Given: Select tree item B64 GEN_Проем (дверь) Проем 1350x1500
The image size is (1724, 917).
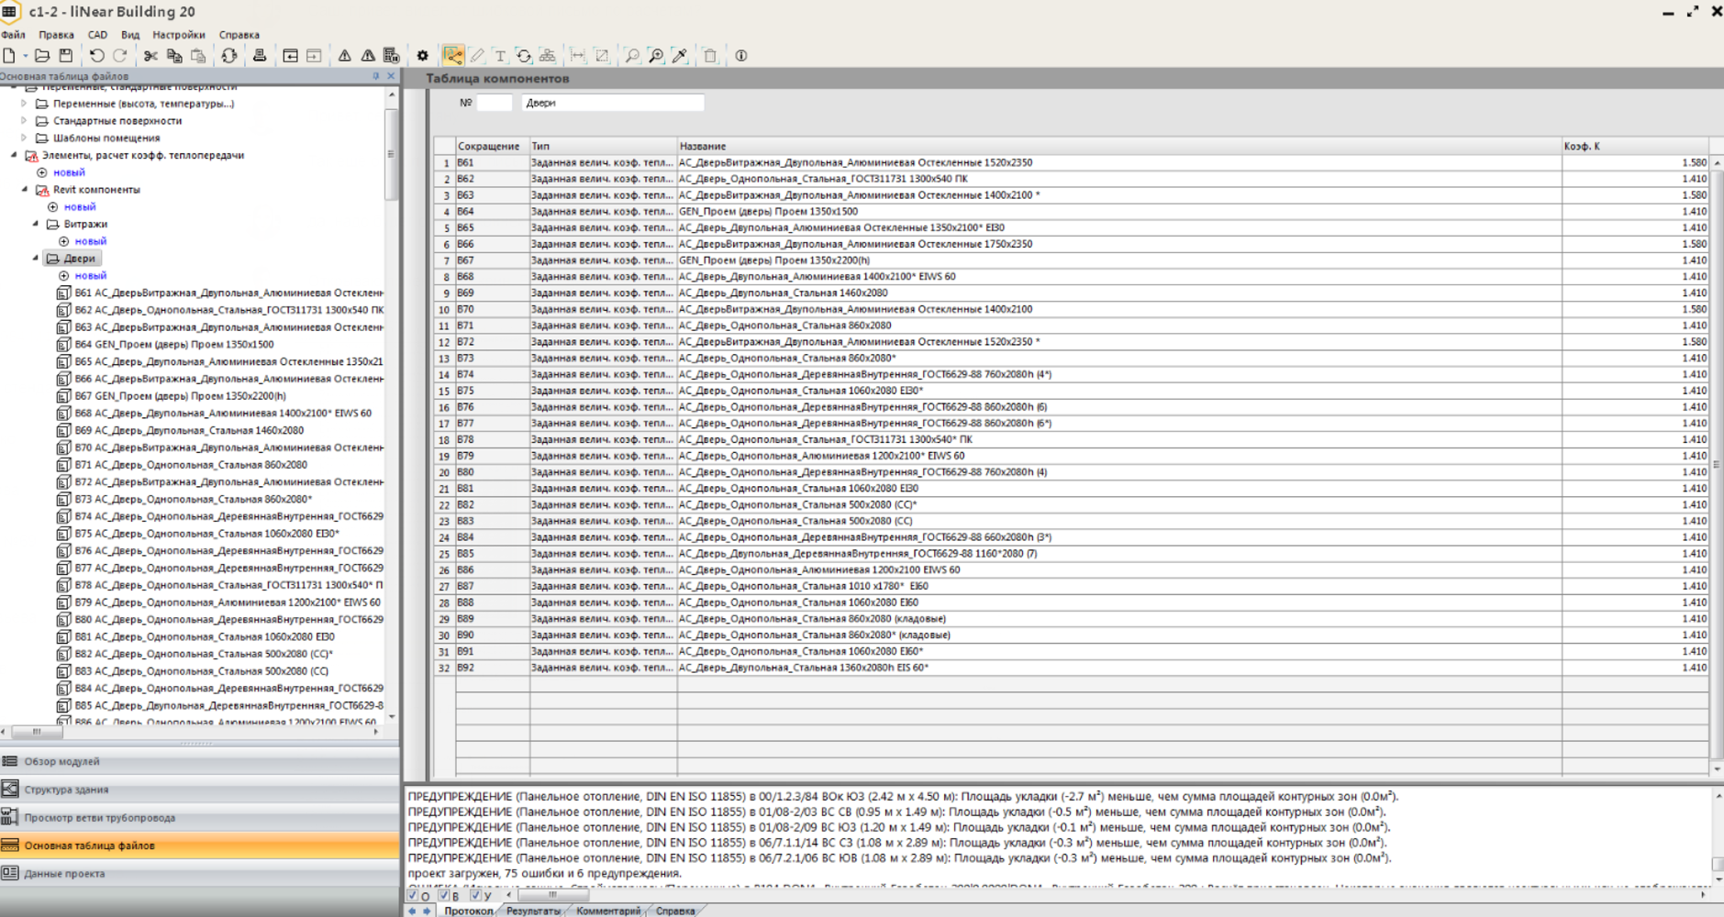Looking at the screenshot, I should [x=173, y=345].
